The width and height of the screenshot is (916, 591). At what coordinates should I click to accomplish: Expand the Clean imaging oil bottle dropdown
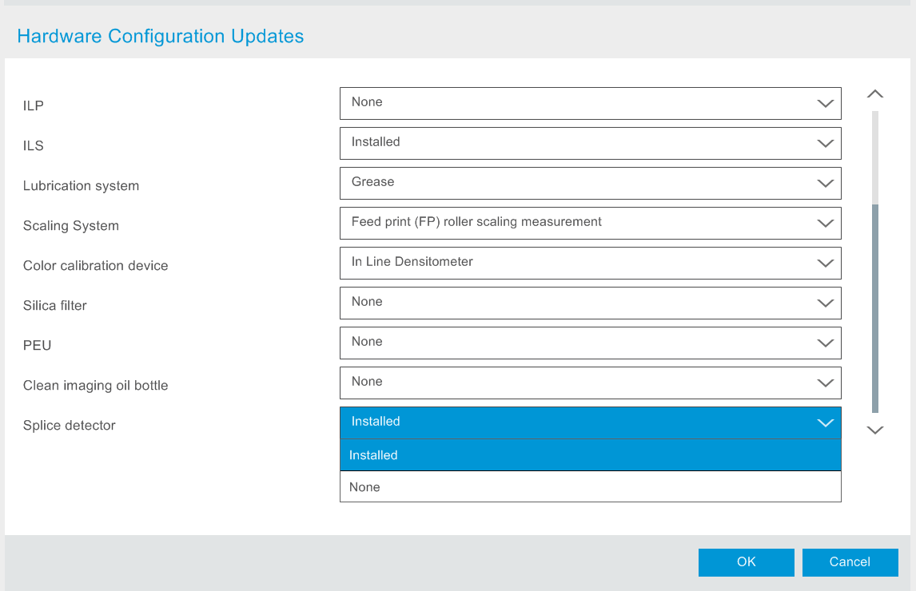point(590,383)
